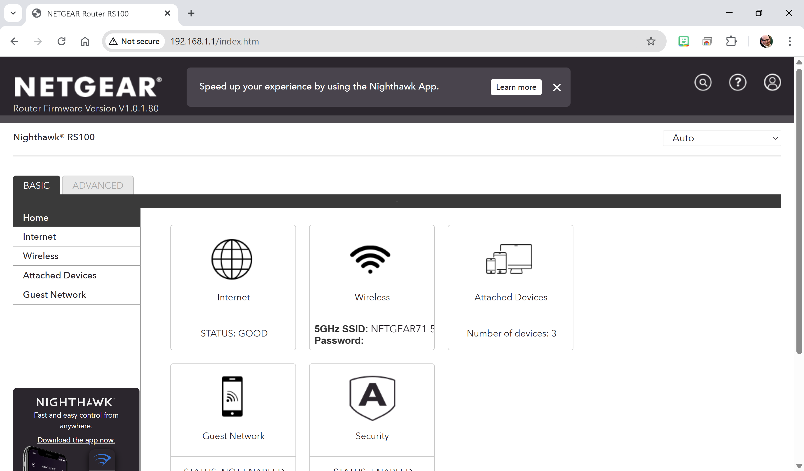Close the NETGEAR Router RS100 tab
The height and width of the screenshot is (471, 804).
[167, 13]
